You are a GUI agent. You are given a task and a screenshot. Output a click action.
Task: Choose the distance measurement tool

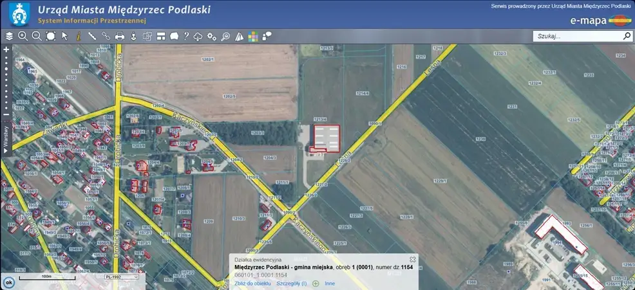click(x=92, y=37)
